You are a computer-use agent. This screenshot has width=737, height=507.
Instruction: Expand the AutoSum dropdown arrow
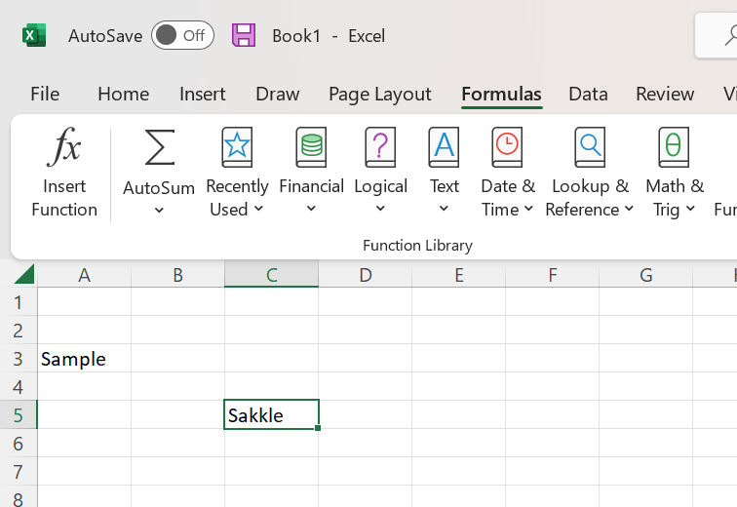tap(159, 210)
